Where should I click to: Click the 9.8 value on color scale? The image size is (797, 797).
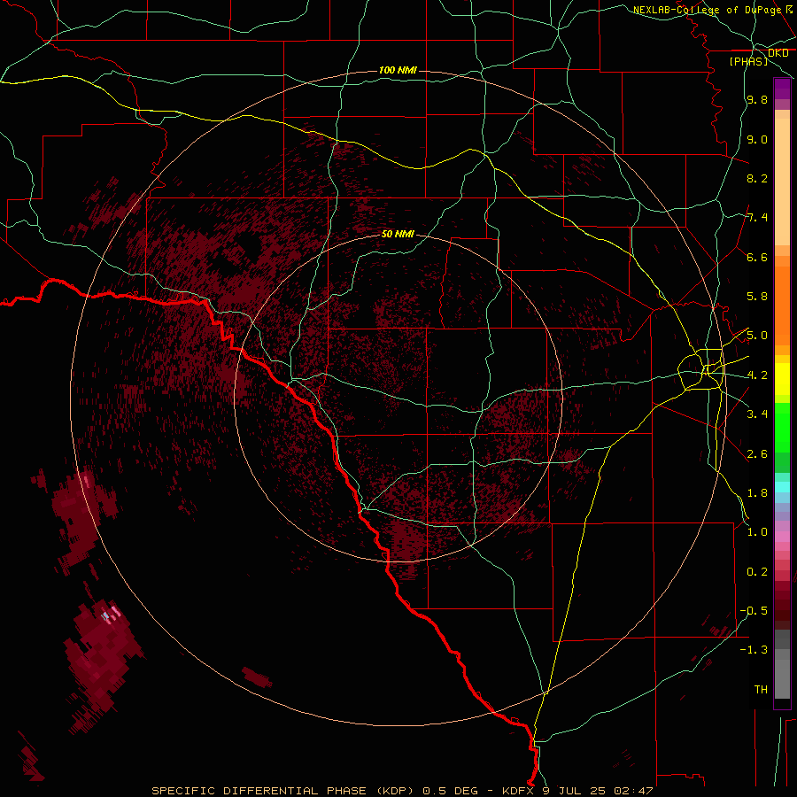757,99
